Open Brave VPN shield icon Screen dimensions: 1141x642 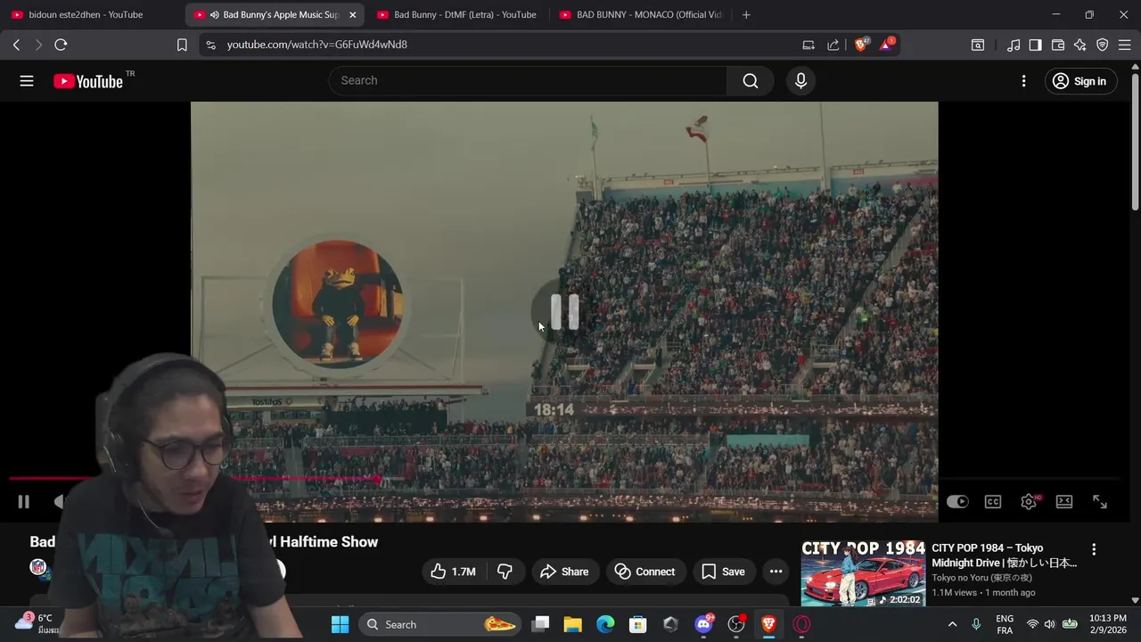pyautogui.click(x=1103, y=45)
